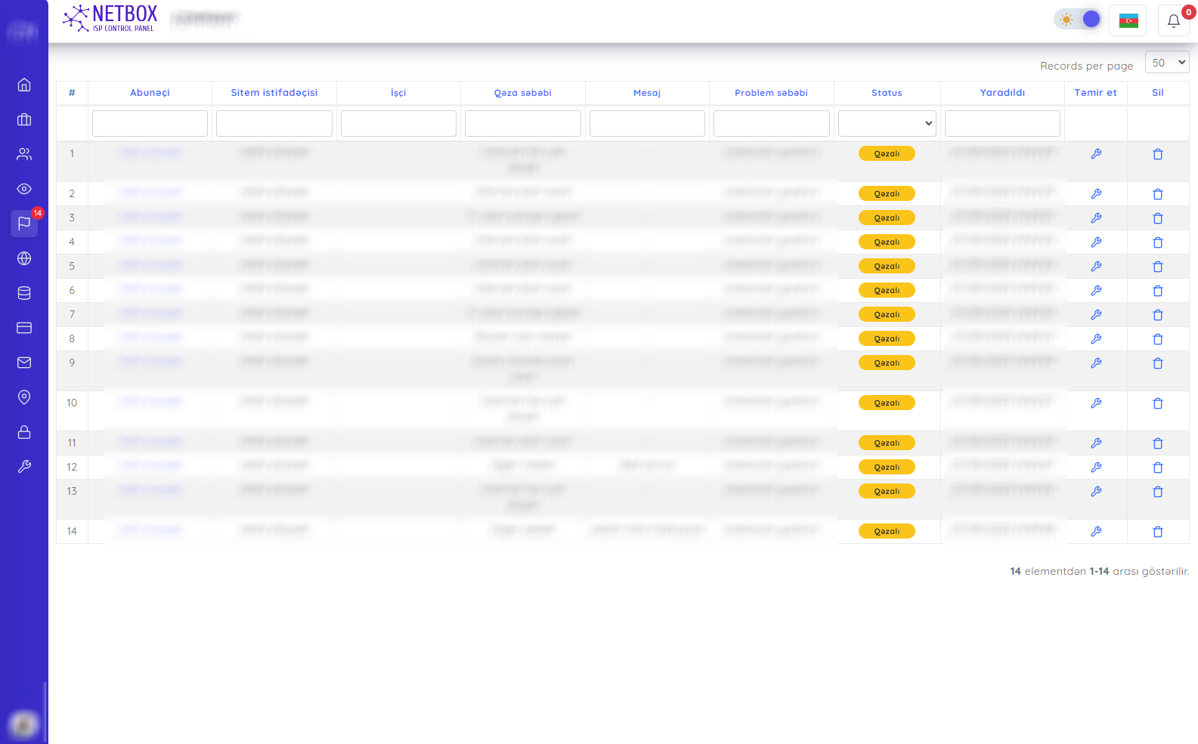Click the Qəzalı status badge in row 3
The width and height of the screenshot is (1198, 744).
[887, 218]
